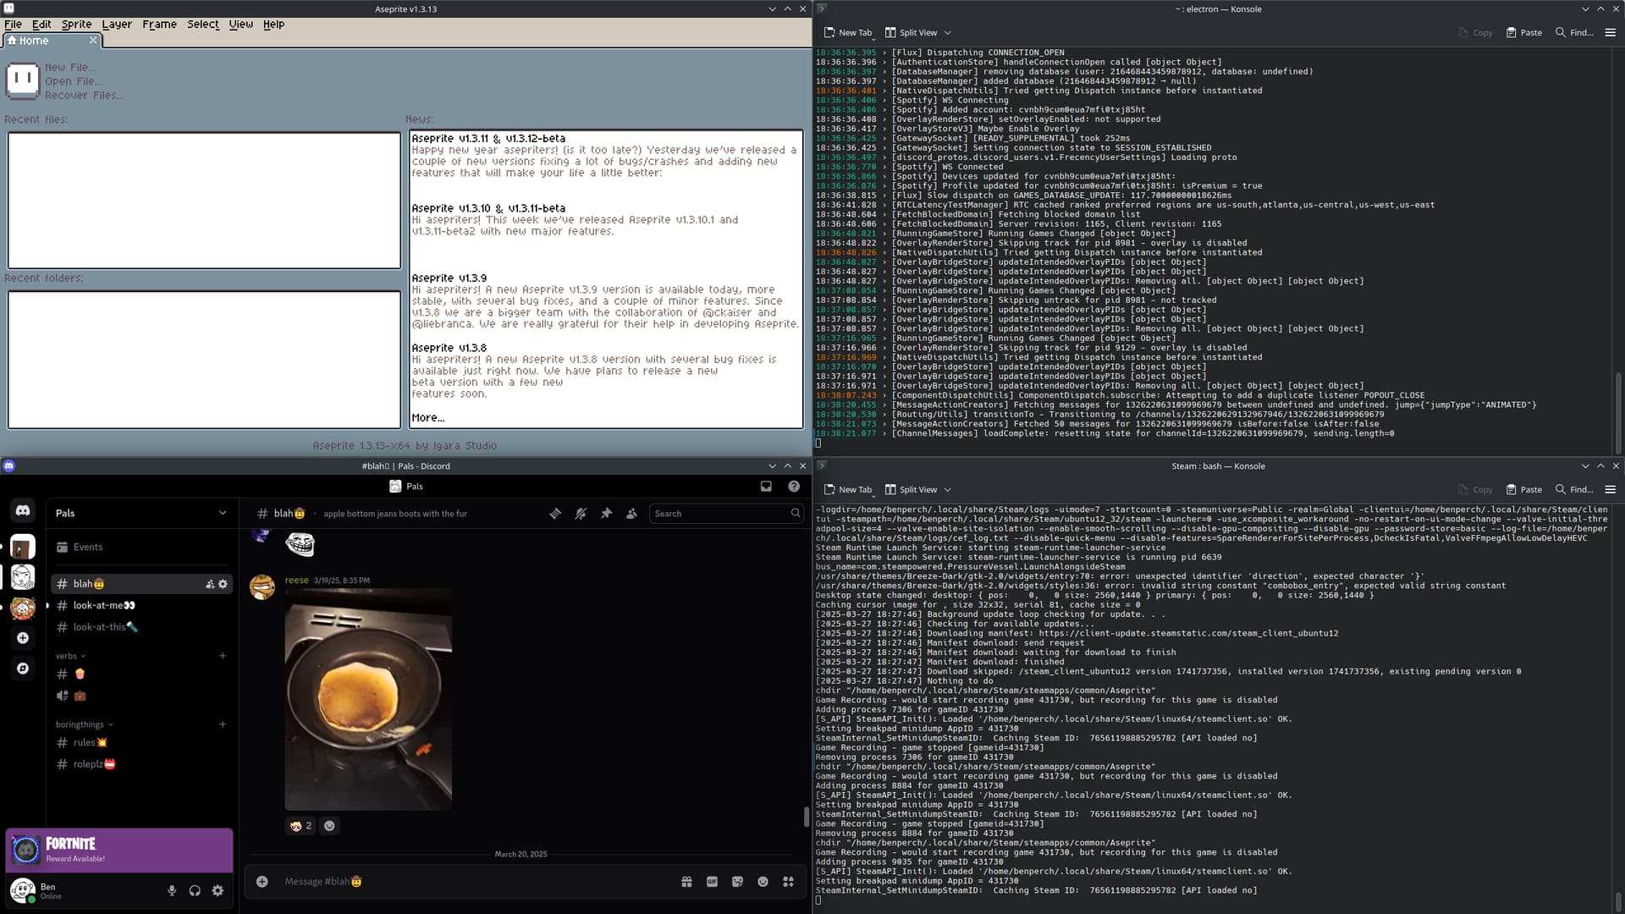Open hamburger menu in Steam bash Konsole window
Viewport: 1625px width, 914px height.
tap(1610, 489)
